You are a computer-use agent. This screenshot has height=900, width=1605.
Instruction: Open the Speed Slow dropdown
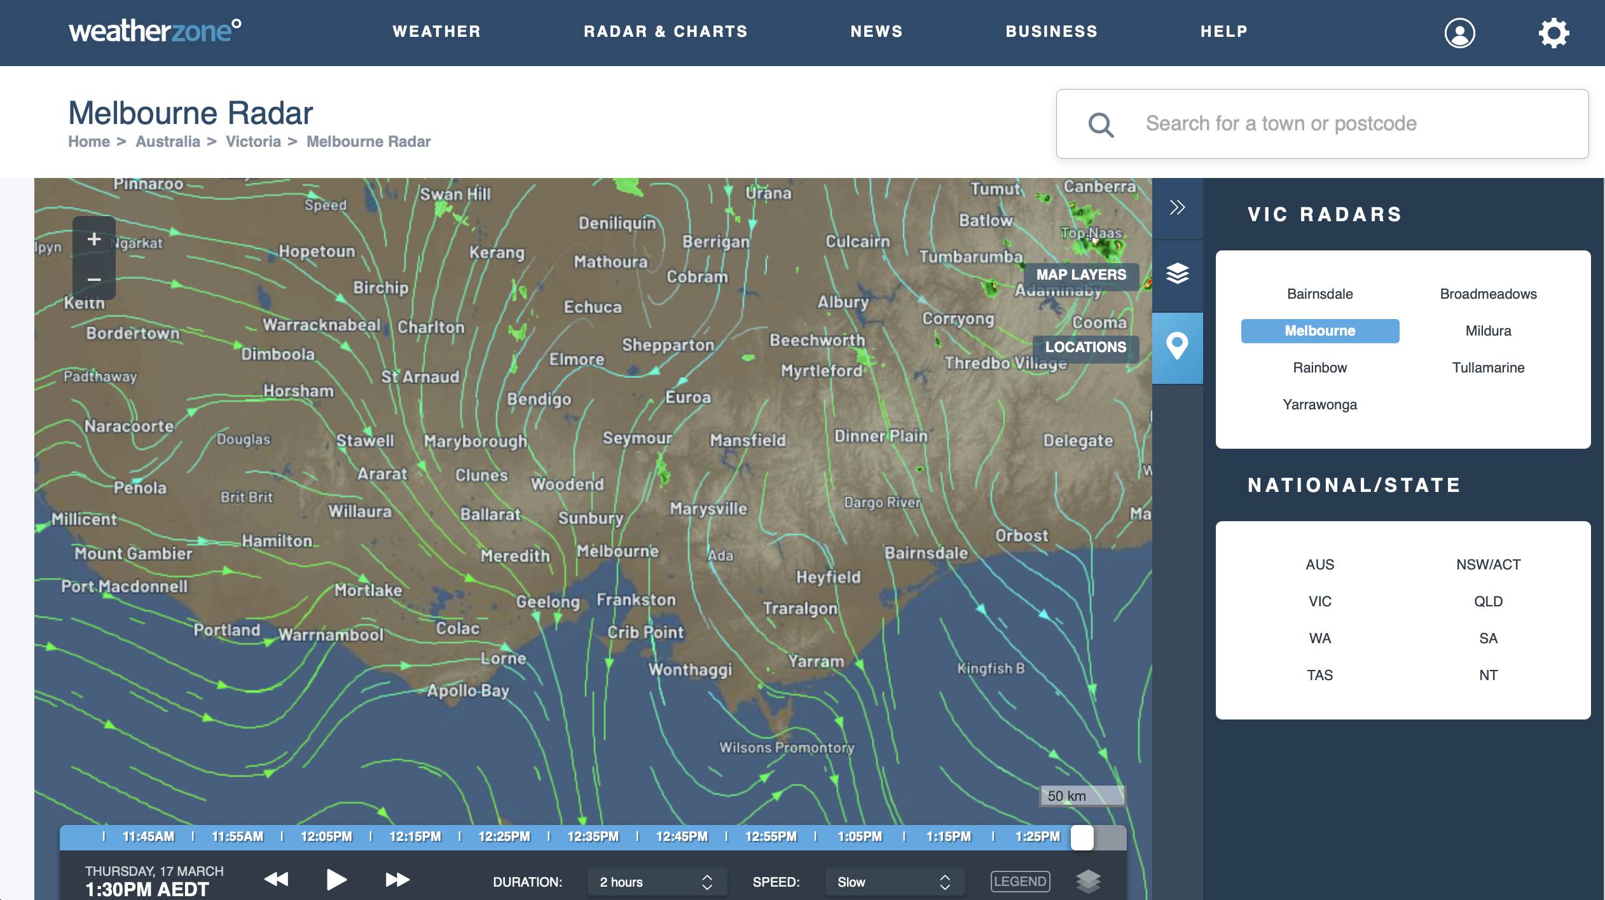893,882
